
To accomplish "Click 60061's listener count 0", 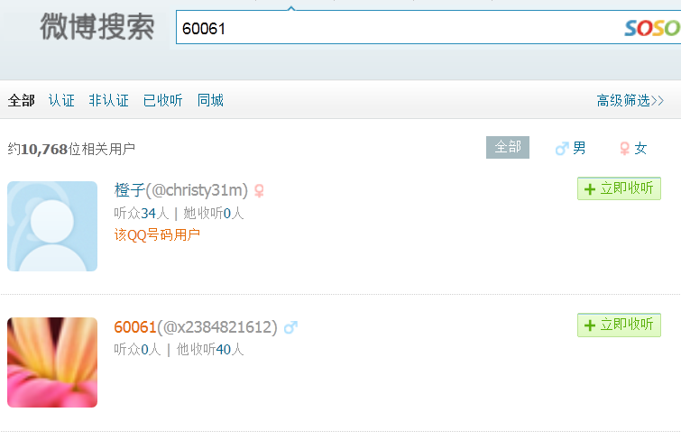I will [x=144, y=349].
